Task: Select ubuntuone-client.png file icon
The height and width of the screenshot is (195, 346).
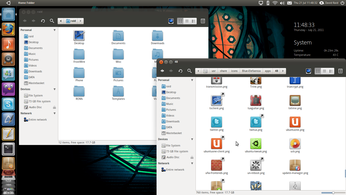Action: point(217,144)
